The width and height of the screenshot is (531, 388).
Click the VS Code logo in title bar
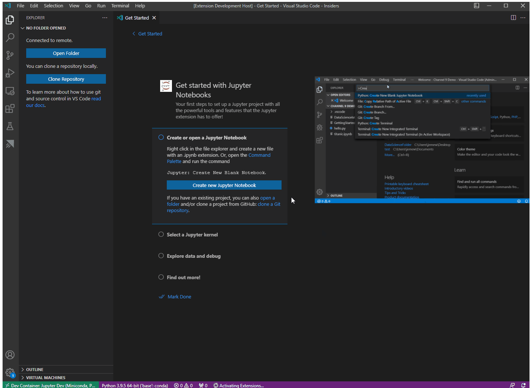pos(7,6)
